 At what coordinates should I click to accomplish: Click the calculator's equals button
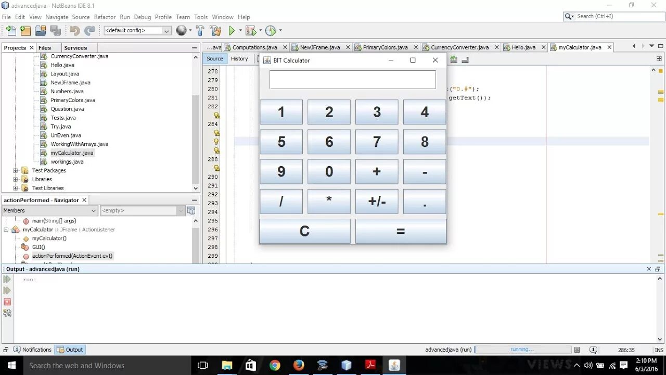(401, 231)
